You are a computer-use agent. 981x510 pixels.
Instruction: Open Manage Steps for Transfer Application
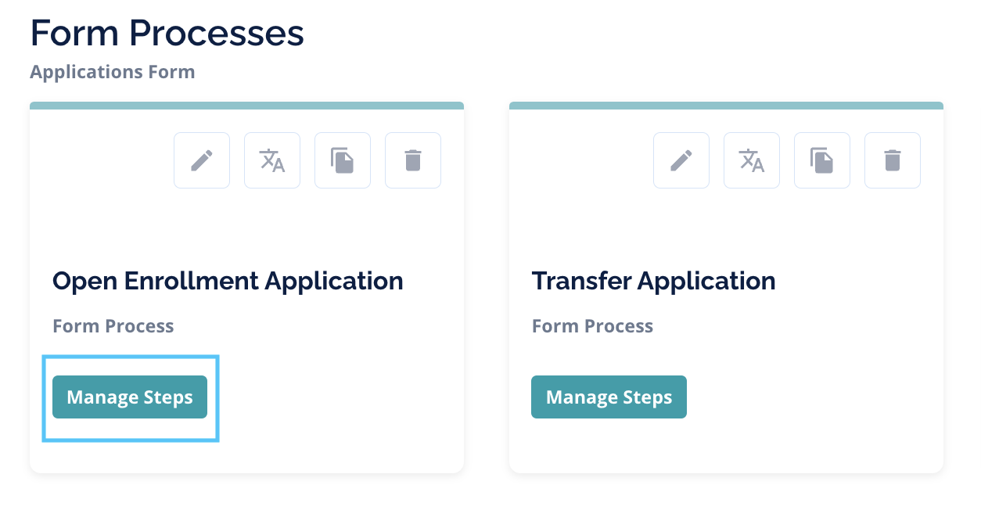coord(609,397)
